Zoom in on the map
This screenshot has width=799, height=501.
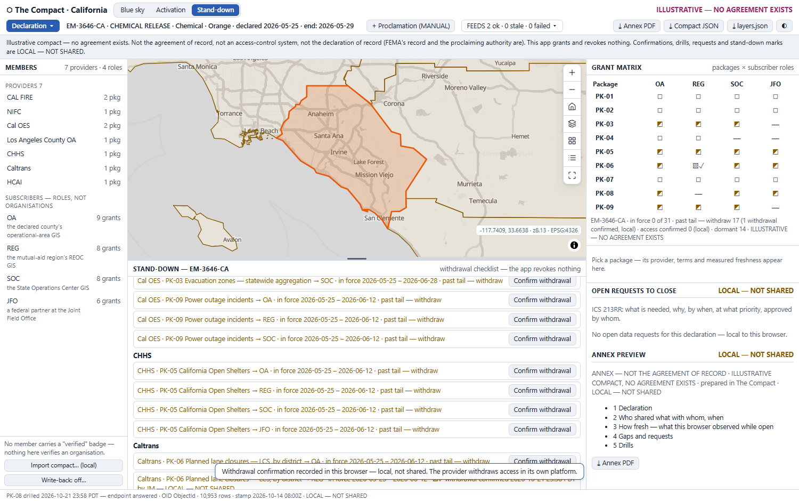point(572,72)
